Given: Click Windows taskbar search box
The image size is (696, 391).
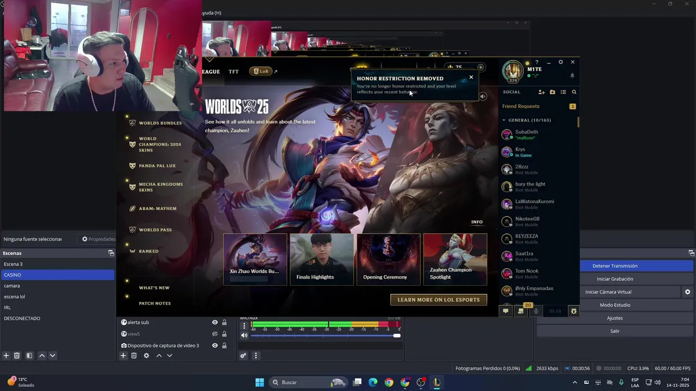Looking at the screenshot, I should [309, 382].
